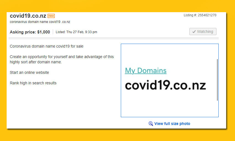Click the magnifier zoom icon below photo

coord(151,124)
